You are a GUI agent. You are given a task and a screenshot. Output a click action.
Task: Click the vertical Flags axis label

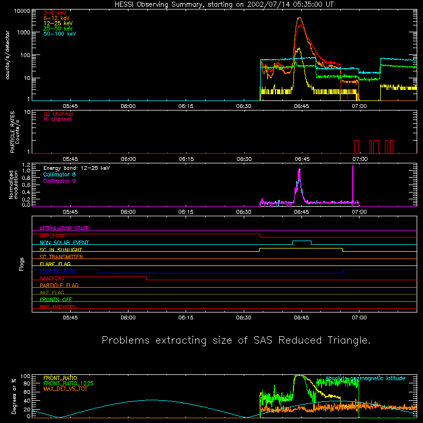point(22,264)
